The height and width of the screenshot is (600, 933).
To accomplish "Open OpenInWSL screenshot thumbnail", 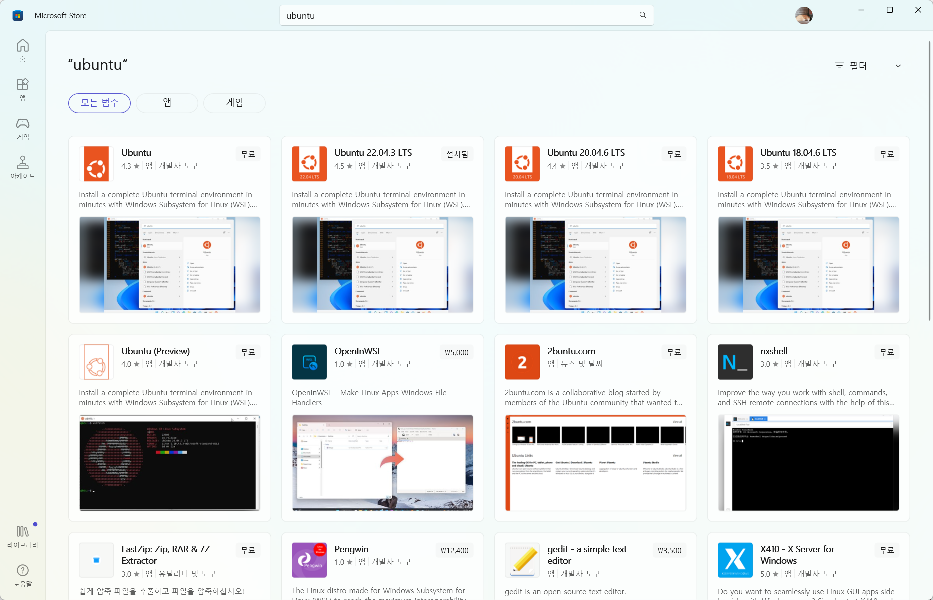I will [x=383, y=463].
